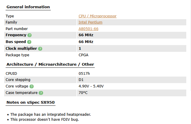Click the Part number row label
The image size is (191, 124).
[x=17, y=29]
